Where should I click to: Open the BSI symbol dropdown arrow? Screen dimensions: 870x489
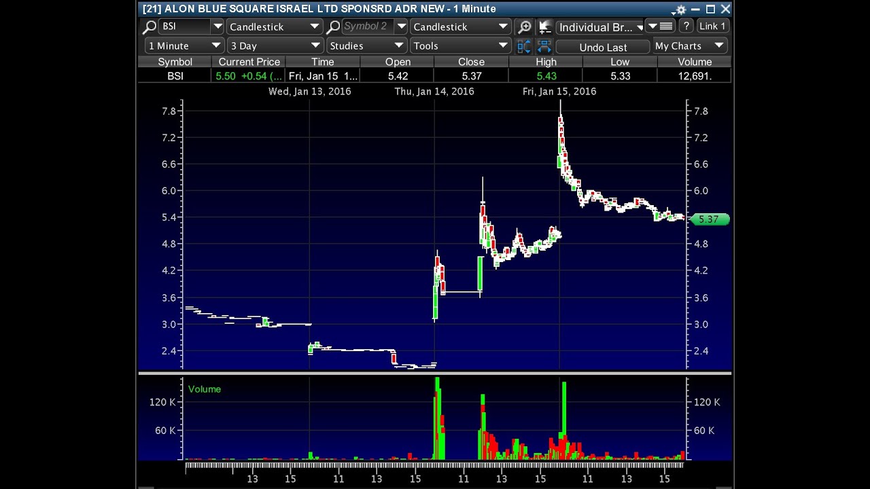[217, 26]
